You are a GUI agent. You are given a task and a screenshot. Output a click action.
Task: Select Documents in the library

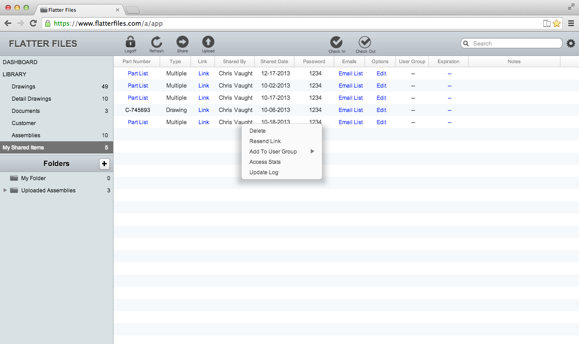click(57, 111)
